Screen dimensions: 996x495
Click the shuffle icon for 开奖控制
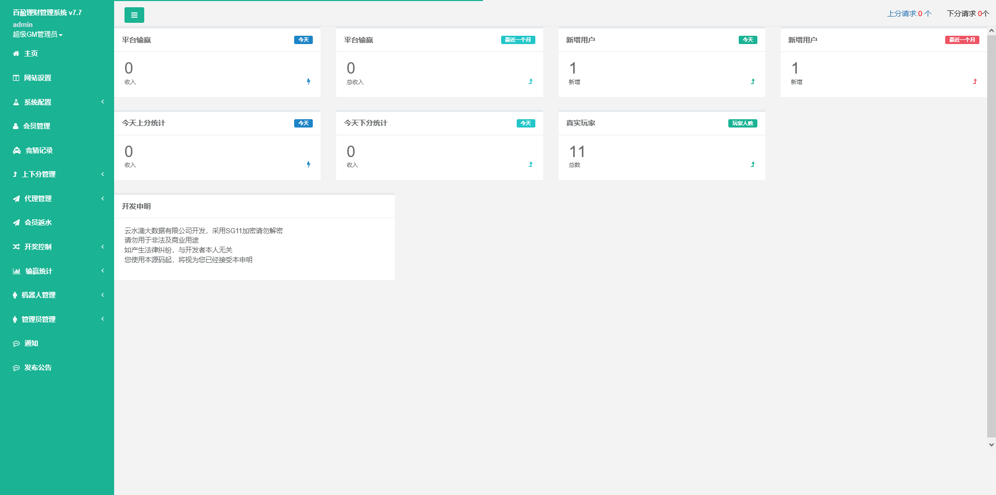point(16,247)
